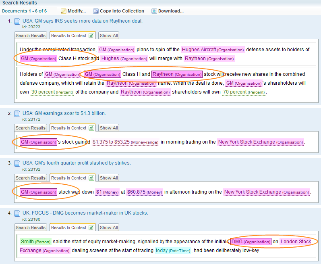Switch to Search Results tab in third result

(31, 178)
